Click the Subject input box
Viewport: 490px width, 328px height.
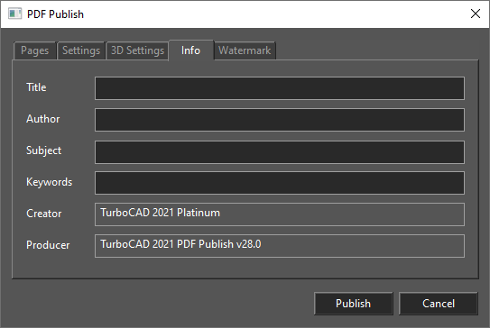280,152
